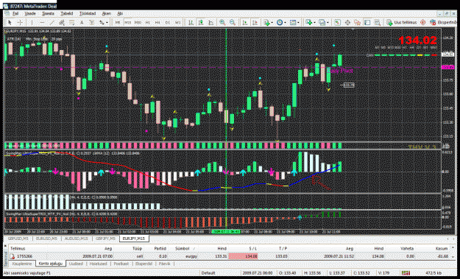This screenshot has width=460, height=279.
Task: Switch chart to W1 timeframe
Action: pyautogui.click(x=178, y=22)
